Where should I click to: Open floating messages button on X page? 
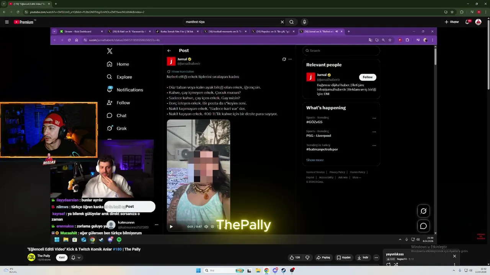click(x=423, y=226)
